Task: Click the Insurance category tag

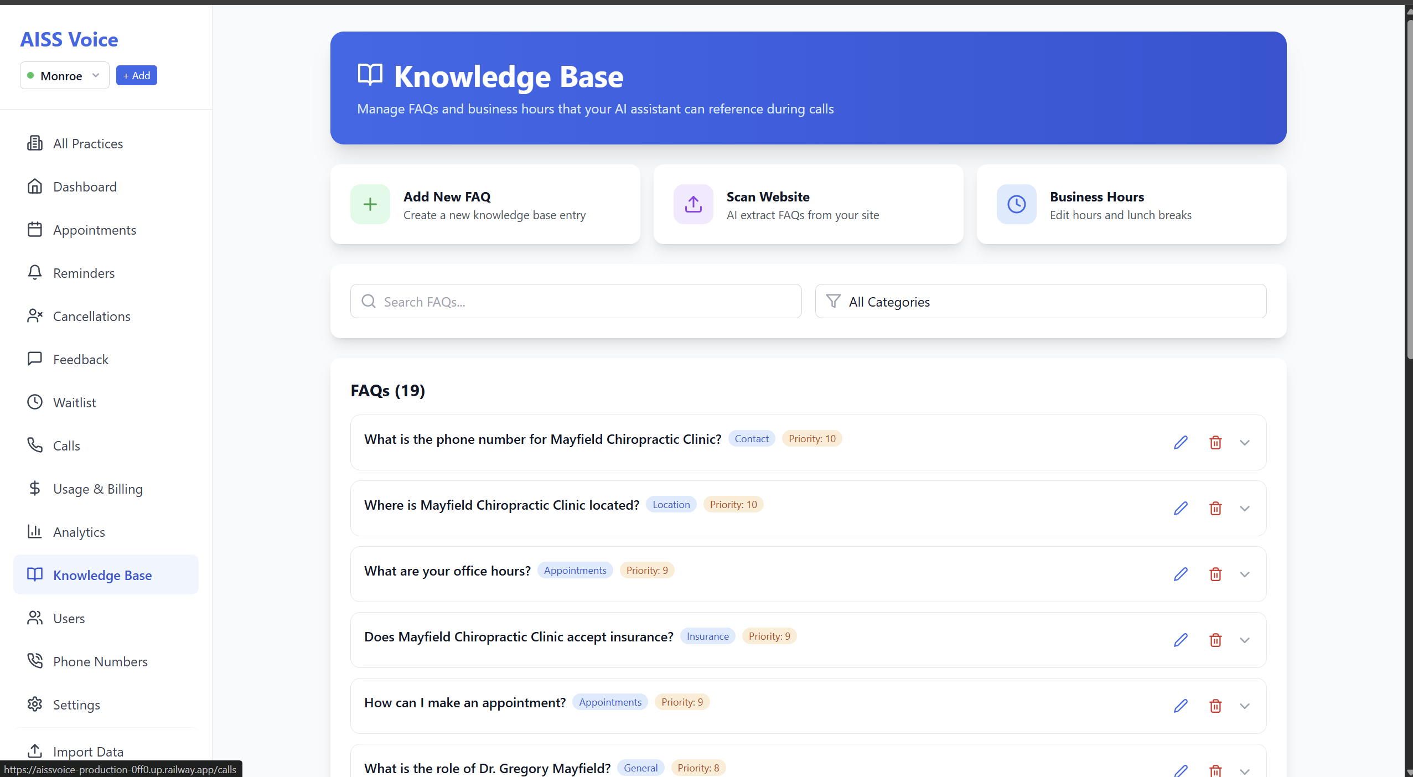Action: click(707, 636)
